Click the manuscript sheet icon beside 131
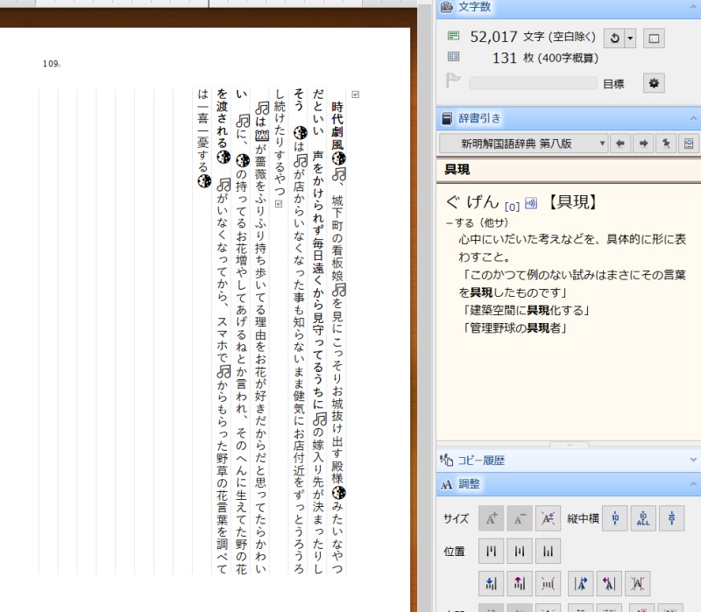Viewport: 701px width, 612px height. (x=453, y=57)
